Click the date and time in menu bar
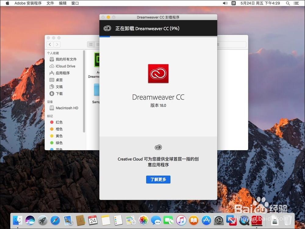This screenshot has height=229, width=305. point(260,3)
